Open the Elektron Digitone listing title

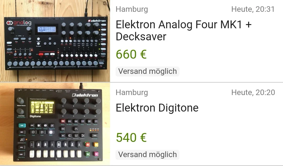(157, 108)
